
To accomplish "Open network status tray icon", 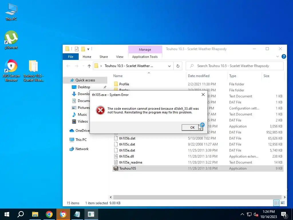I will tap(249, 214).
